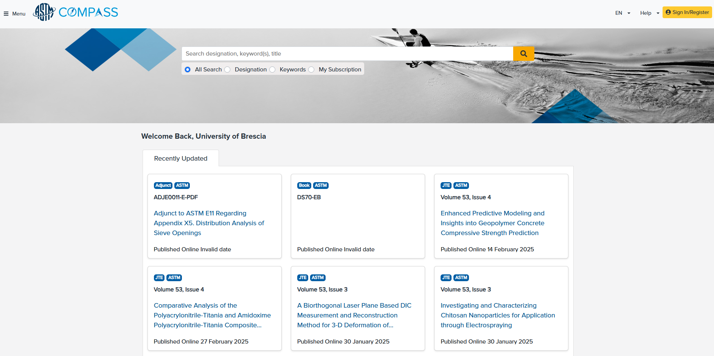Click the yellow search magnifier button

pos(523,54)
